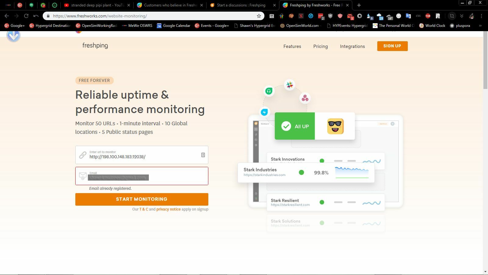The width and height of the screenshot is (488, 275).
Task: Click the FREE FOREVER badge
Action: [94, 80]
